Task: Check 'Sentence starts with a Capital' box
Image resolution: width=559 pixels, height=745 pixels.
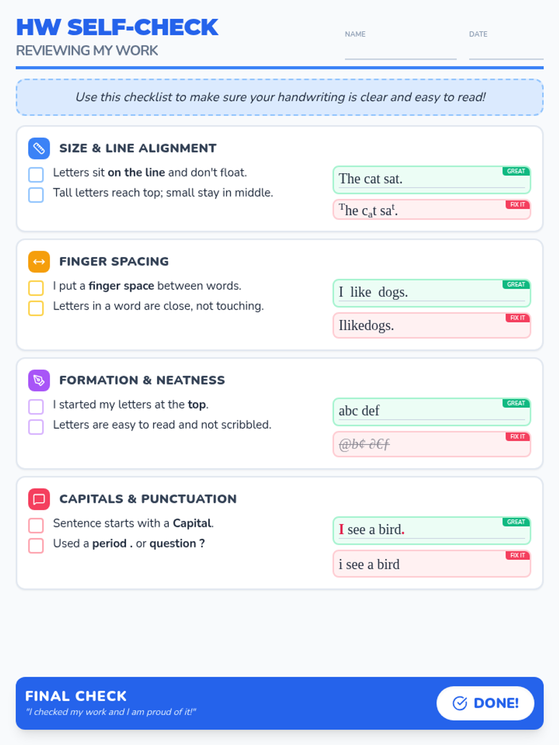Action: tap(36, 525)
